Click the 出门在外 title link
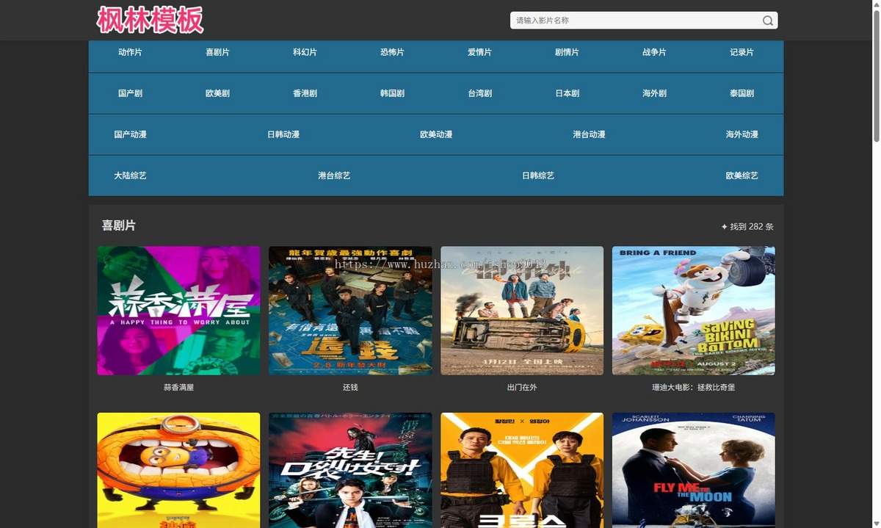Screen dimensions: 881x528 tap(522, 387)
